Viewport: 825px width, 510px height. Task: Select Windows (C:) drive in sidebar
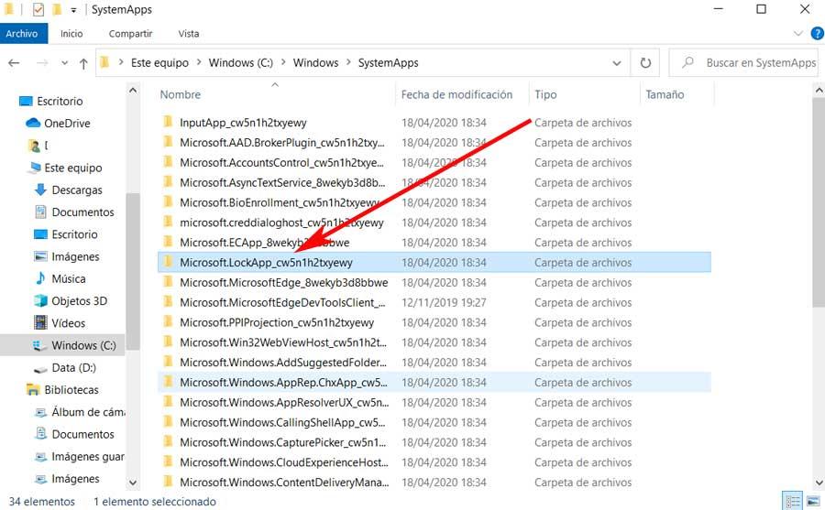coord(83,345)
